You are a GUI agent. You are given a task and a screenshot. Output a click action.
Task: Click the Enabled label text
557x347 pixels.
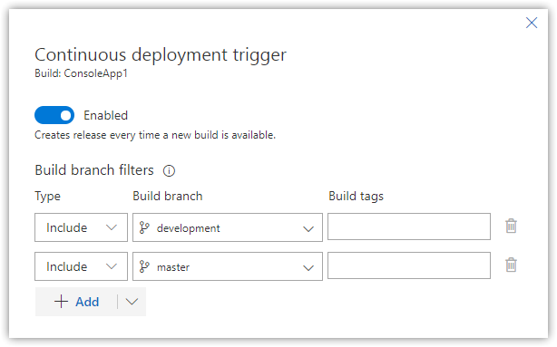(x=105, y=116)
